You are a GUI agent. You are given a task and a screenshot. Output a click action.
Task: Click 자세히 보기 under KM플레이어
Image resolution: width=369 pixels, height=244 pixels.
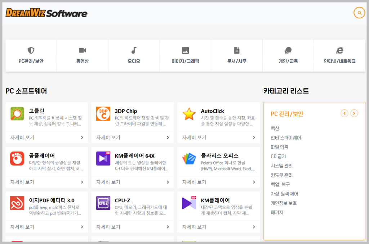194,227
